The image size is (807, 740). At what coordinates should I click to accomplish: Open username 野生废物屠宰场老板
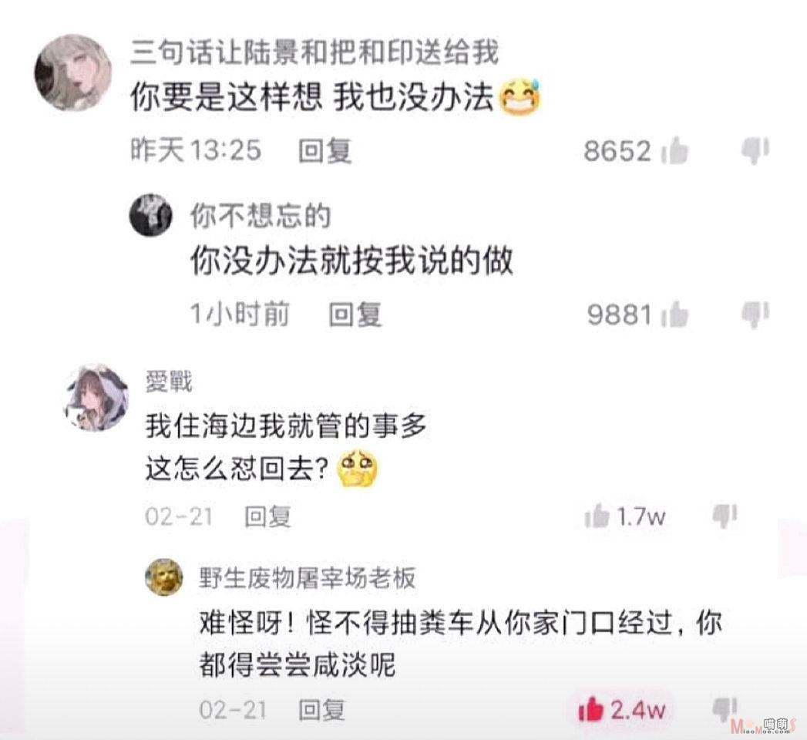(x=307, y=578)
